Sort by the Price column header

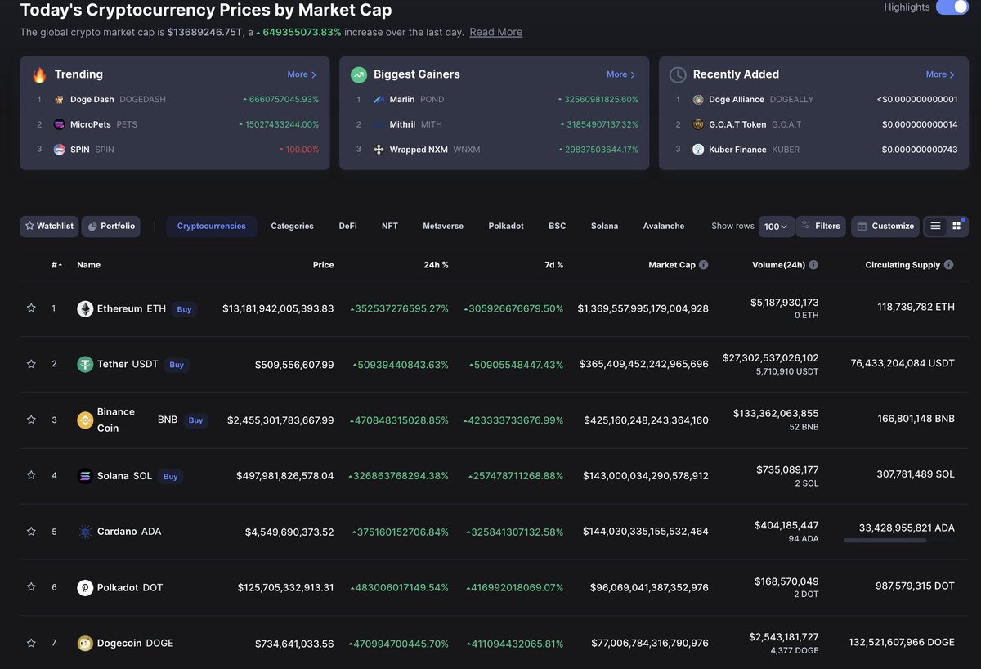click(323, 265)
